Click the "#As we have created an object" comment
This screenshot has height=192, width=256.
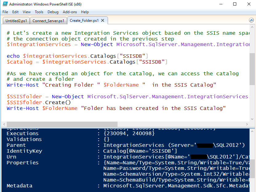[122, 73]
